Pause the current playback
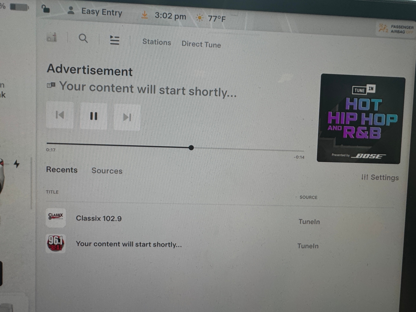The height and width of the screenshot is (312, 416). pyautogui.click(x=94, y=116)
